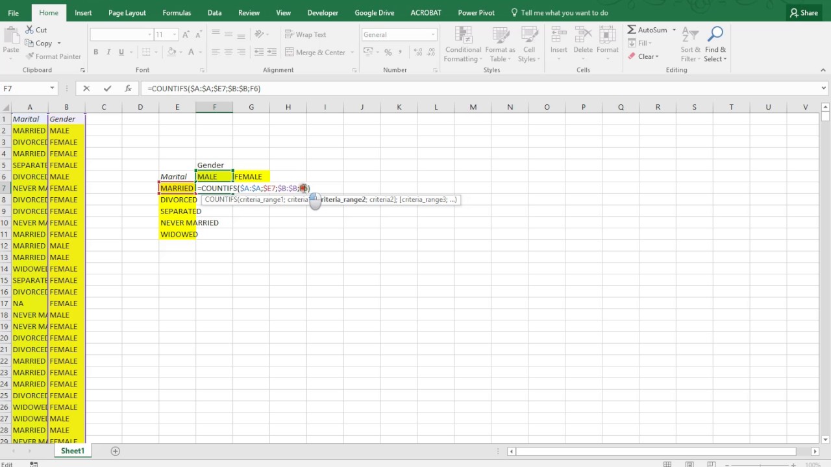Toggle Middle Align vertical alignment
The height and width of the screenshot is (467, 831).
coord(229,34)
